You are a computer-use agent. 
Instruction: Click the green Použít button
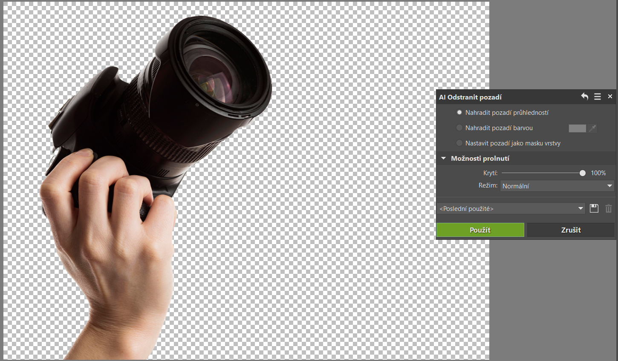point(480,230)
